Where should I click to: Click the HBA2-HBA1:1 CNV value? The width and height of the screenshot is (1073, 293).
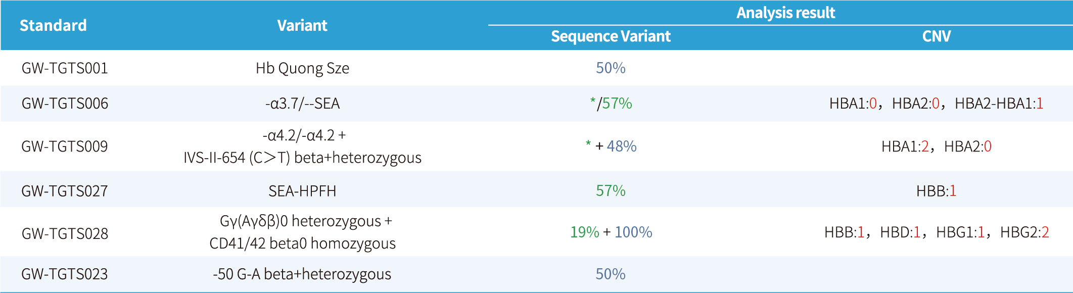(x=999, y=104)
